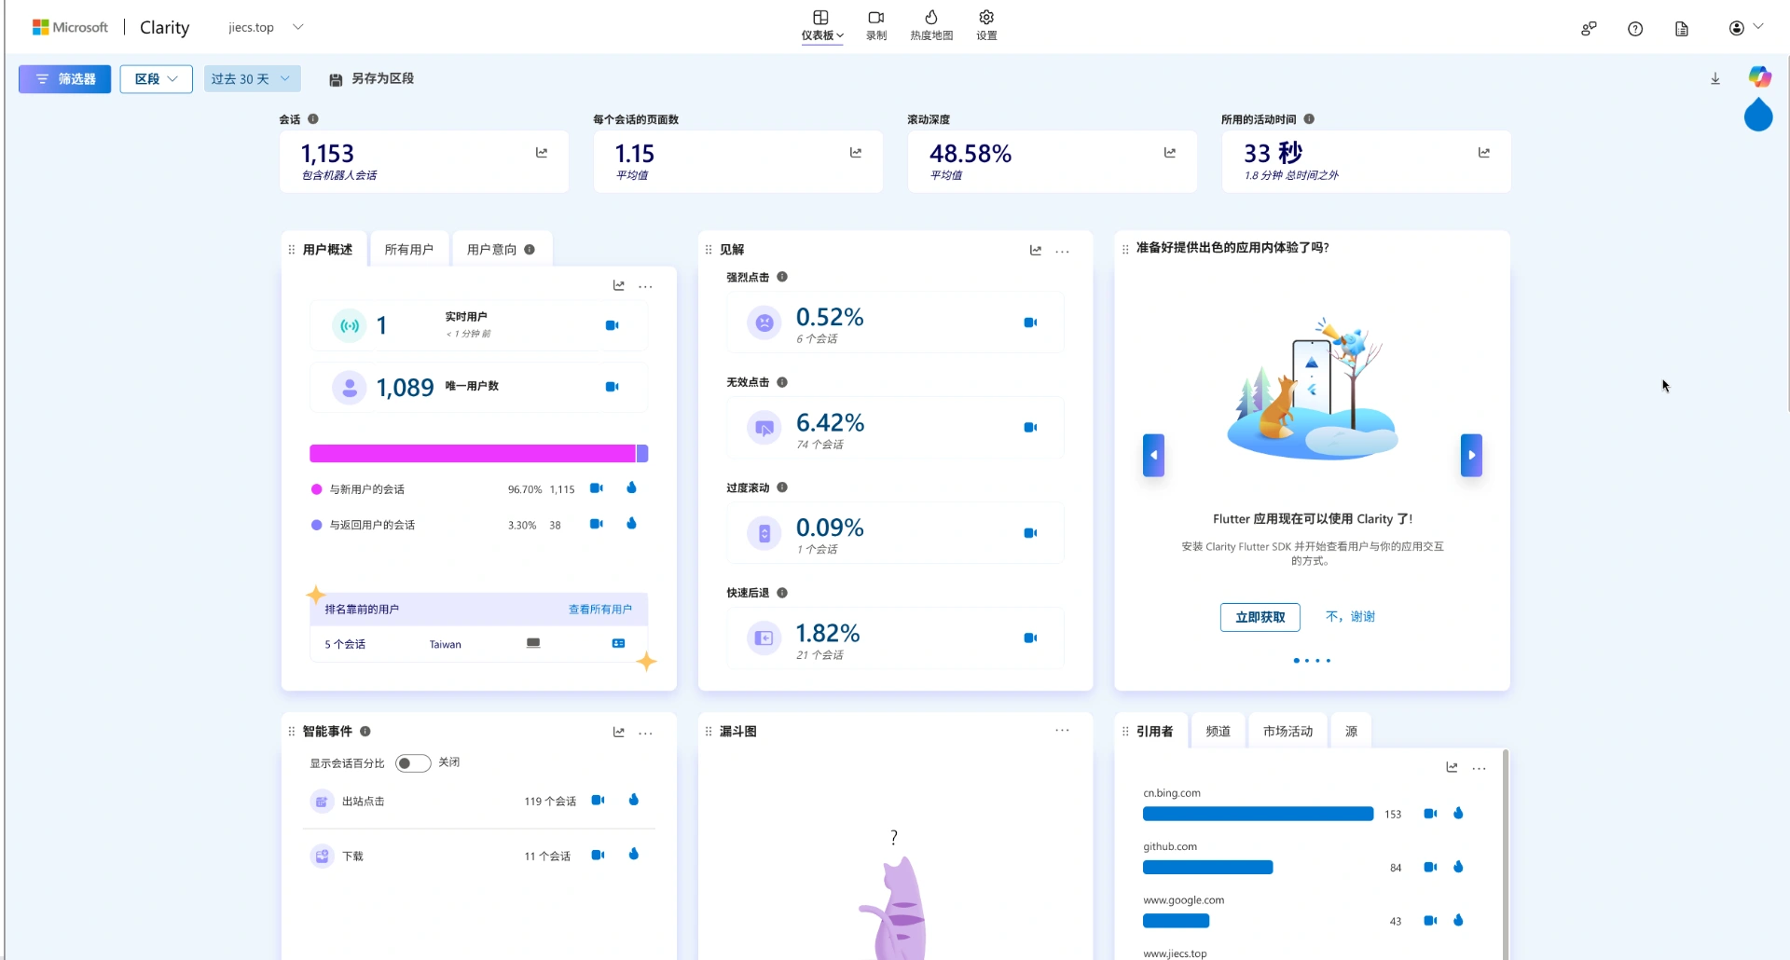Open the Copilot assistant
The image size is (1790, 960).
pyautogui.click(x=1759, y=76)
